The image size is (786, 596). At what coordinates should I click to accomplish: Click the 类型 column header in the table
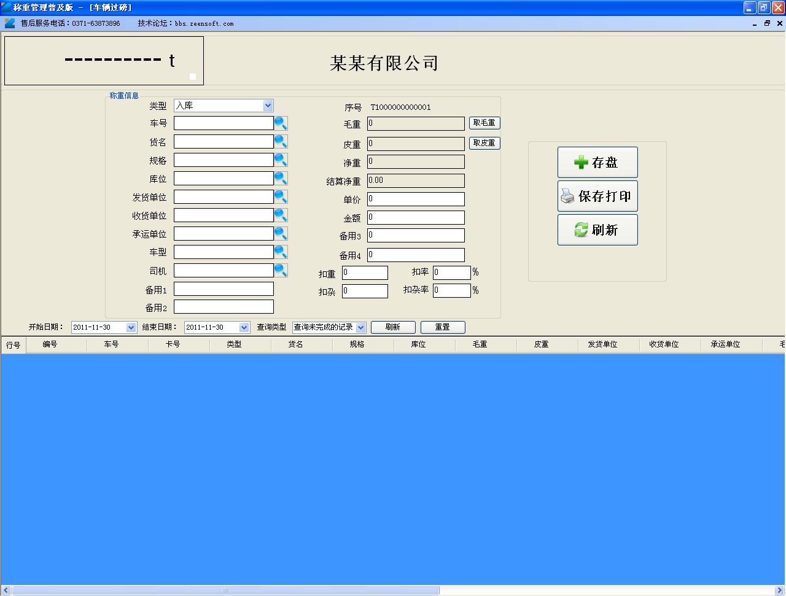(x=240, y=345)
